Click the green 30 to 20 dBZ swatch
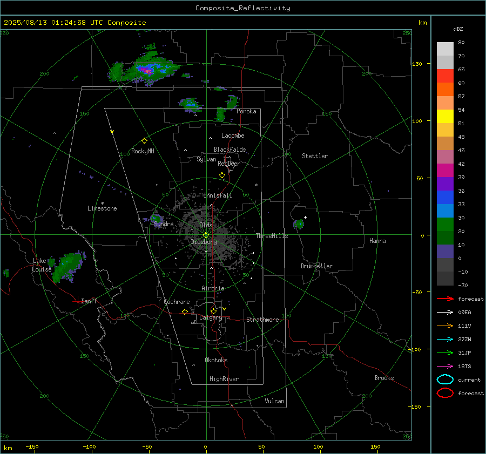 pos(445,225)
